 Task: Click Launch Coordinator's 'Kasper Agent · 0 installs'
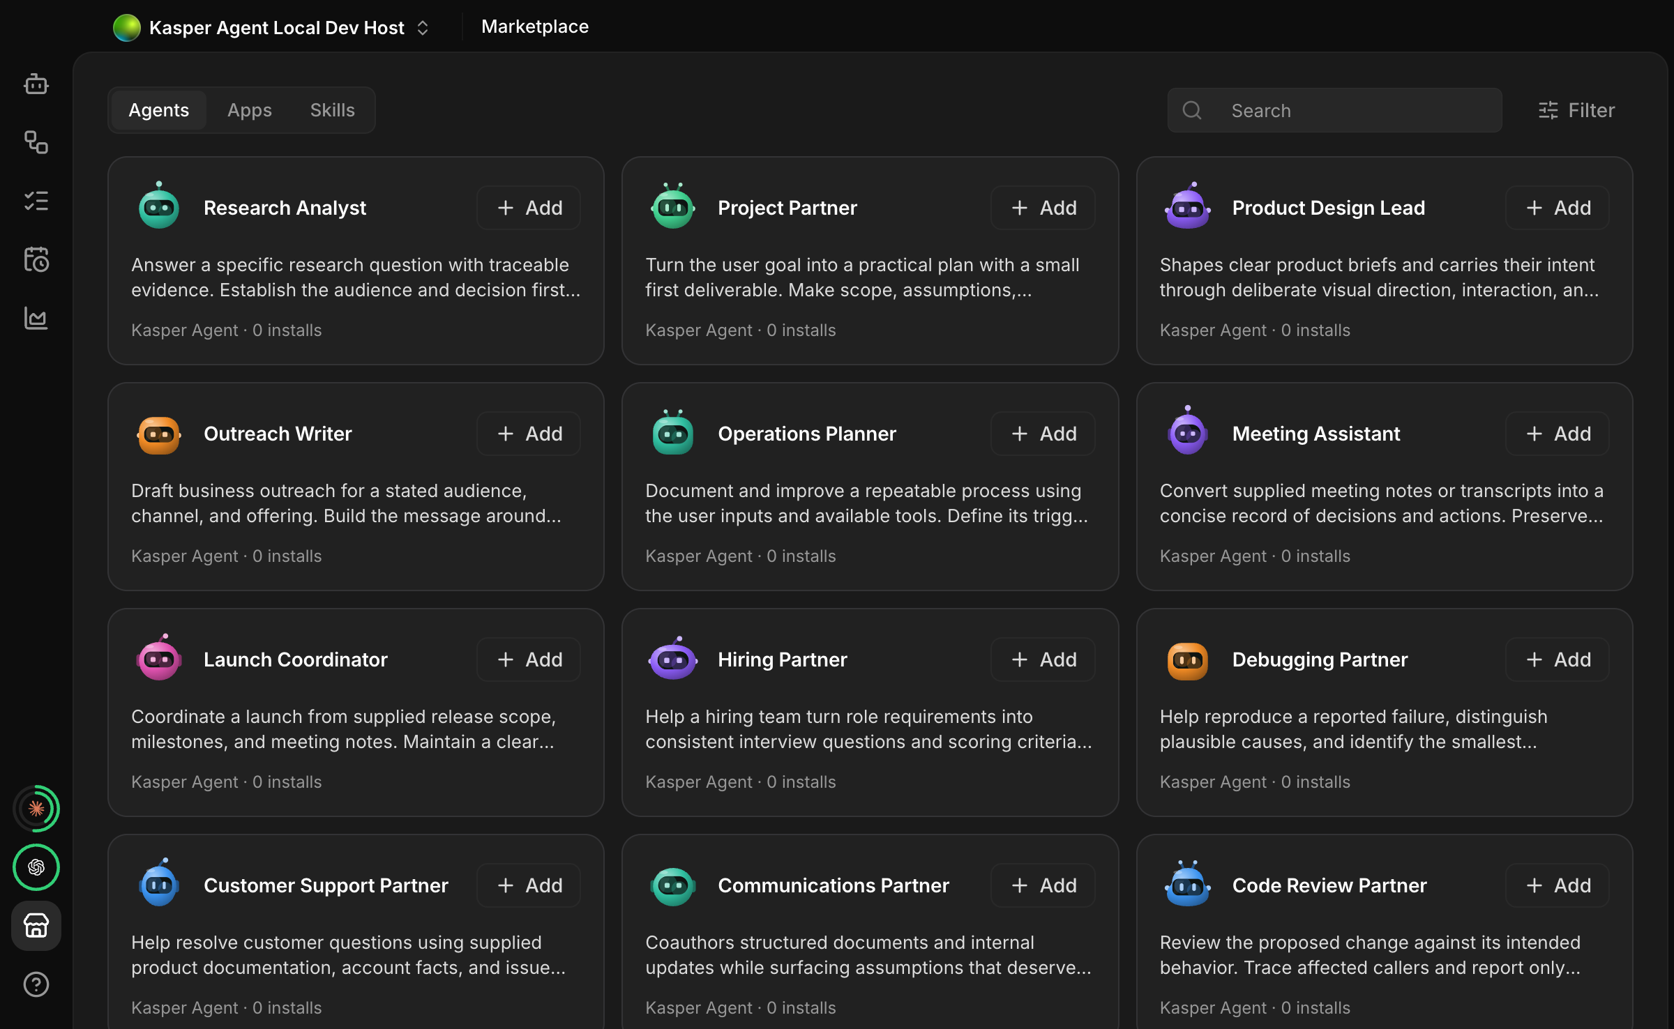coord(227,782)
